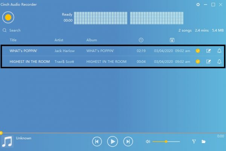Screen dimensions: 226x151
Task: Edit tags for HIGHEST IN THE ROOM
Action: tap(208, 61)
